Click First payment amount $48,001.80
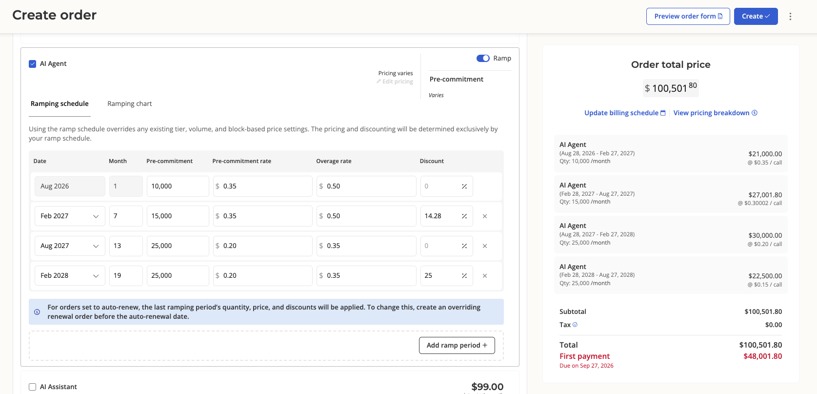817x394 pixels. point(762,356)
